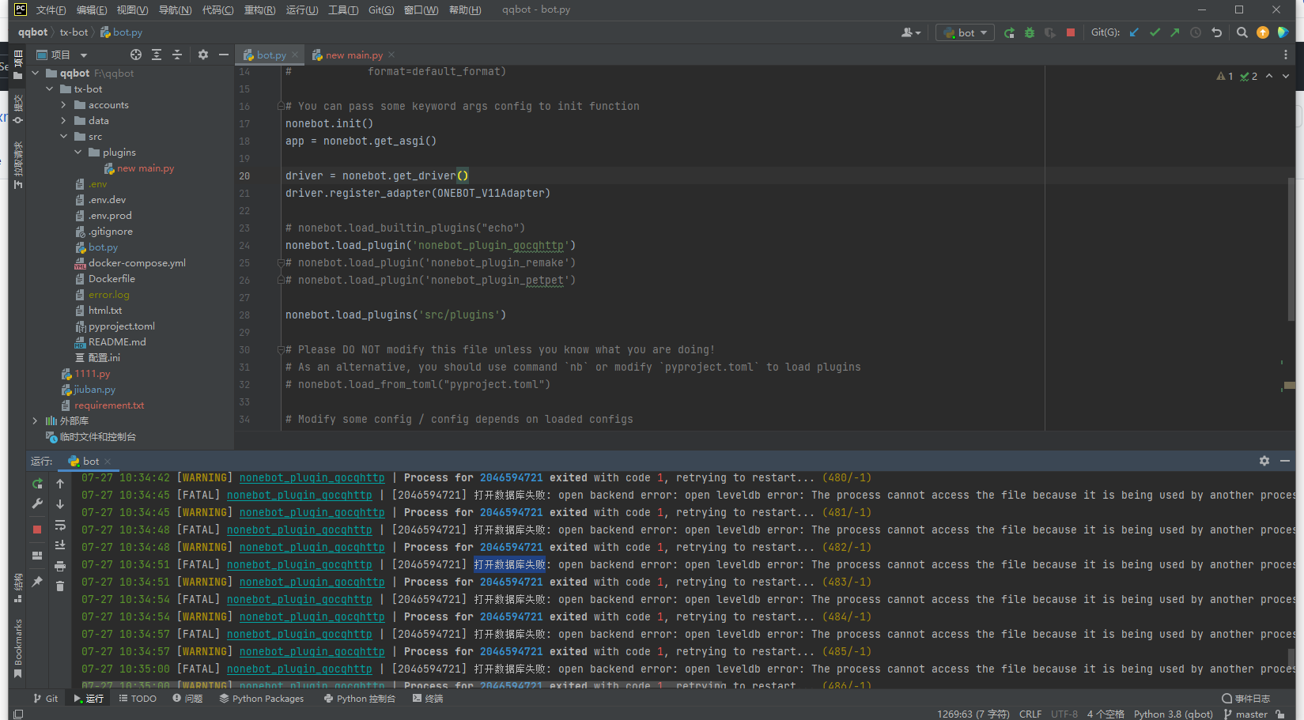
Task: Click the CRLF line separator in the status bar
Action: (1030, 714)
